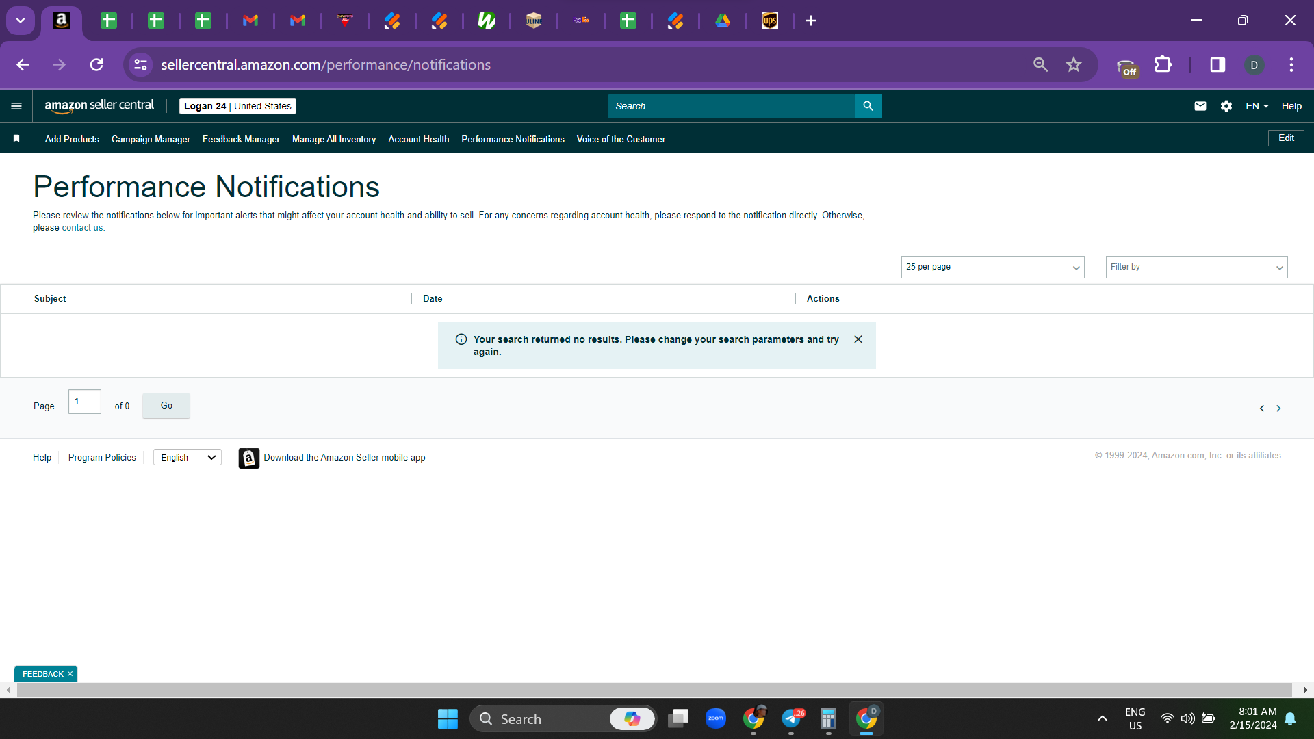
Task: Open Chrome profile D avatar
Action: click(x=1254, y=65)
